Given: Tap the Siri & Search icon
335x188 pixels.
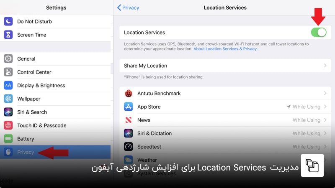Looking at the screenshot, I should pos(8,112).
